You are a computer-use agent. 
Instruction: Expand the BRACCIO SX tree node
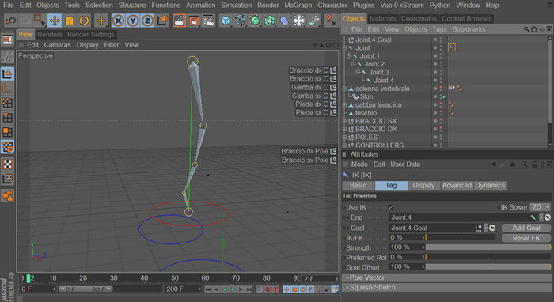345,121
